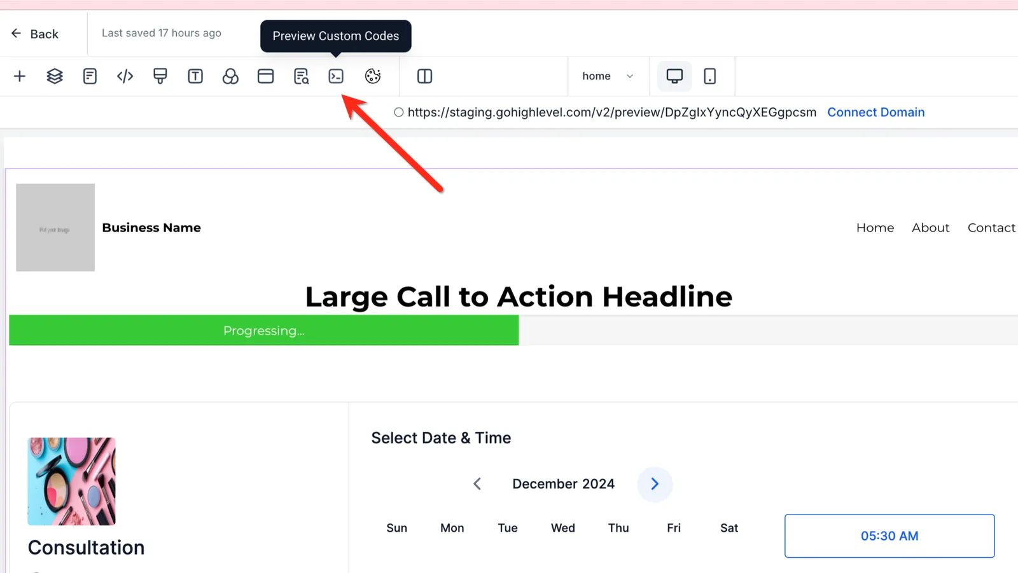Select the About navigation item
The width and height of the screenshot is (1018, 573).
point(930,228)
